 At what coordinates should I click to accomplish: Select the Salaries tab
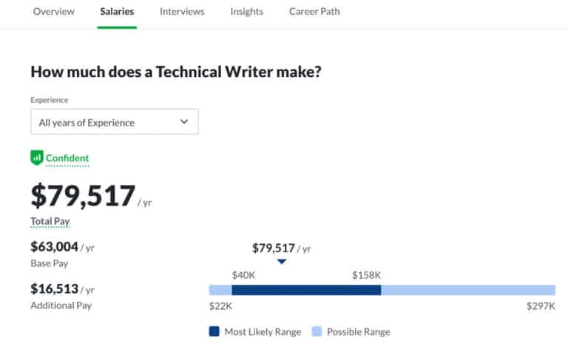click(x=117, y=12)
